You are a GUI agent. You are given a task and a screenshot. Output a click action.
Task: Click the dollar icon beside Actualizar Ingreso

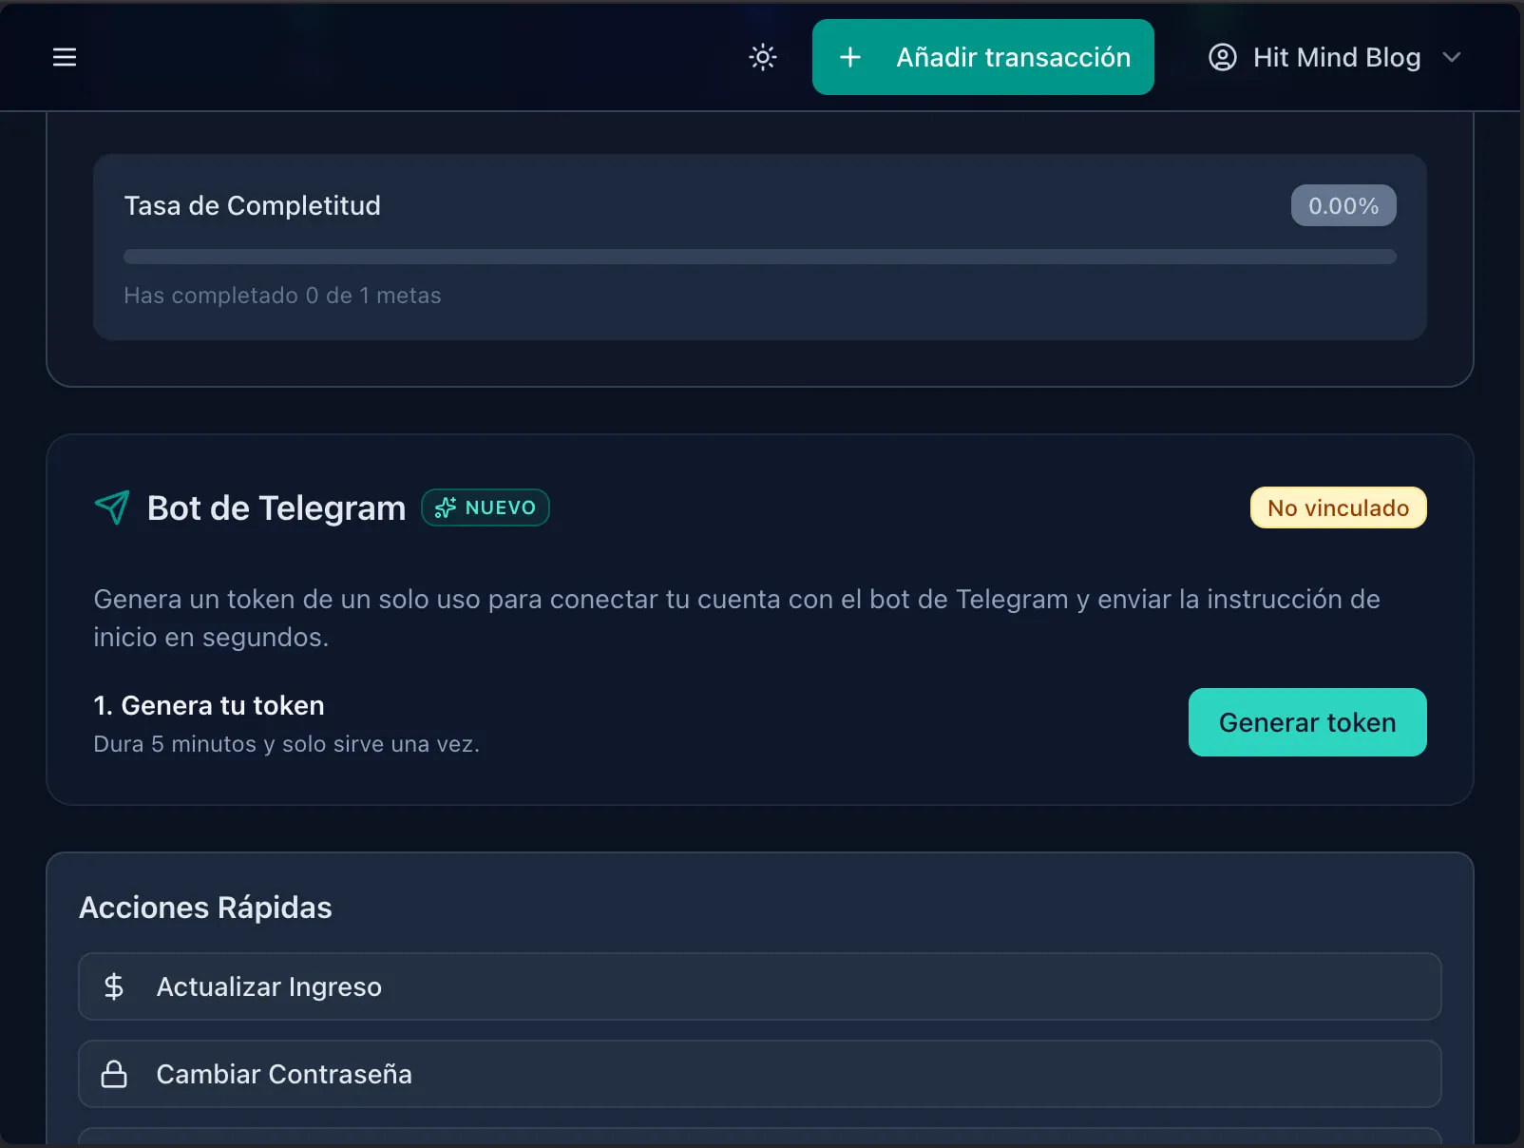click(x=115, y=986)
